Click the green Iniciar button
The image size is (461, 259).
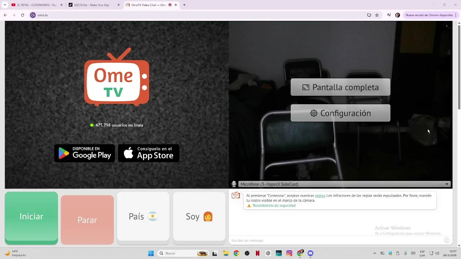tap(31, 218)
